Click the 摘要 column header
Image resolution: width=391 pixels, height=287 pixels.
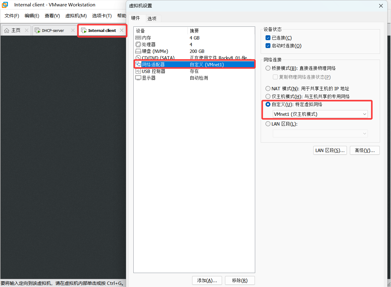(x=221, y=31)
